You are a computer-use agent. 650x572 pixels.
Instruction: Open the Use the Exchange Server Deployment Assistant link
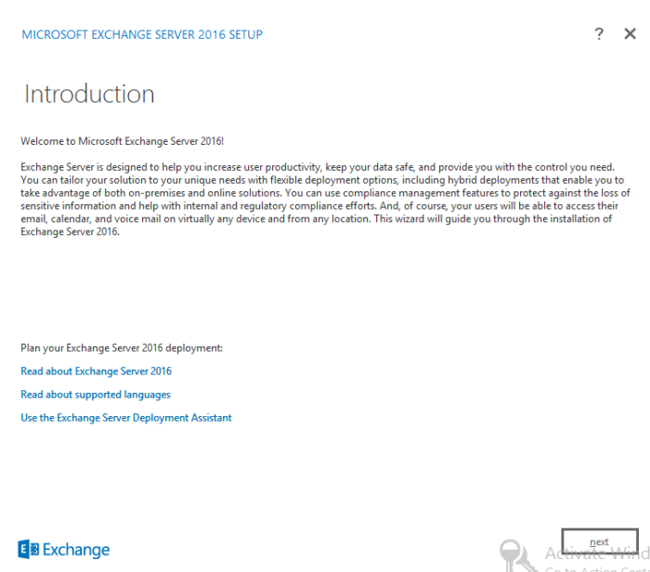click(126, 418)
